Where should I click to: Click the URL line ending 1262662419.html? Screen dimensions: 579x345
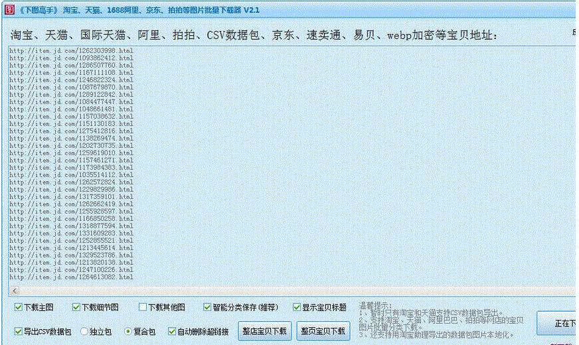71,204
